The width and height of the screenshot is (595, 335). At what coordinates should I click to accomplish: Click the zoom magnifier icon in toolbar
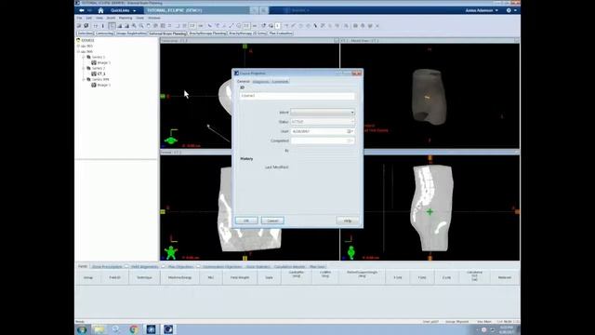pyautogui.click(x=134, y=26)
